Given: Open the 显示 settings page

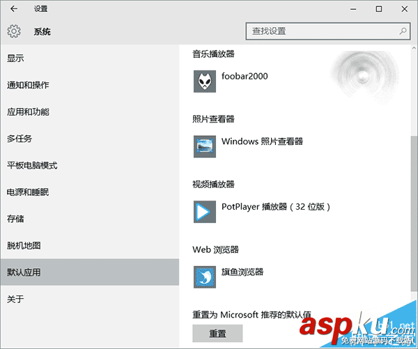Looking at the screenshot, I should click(90, 58).
